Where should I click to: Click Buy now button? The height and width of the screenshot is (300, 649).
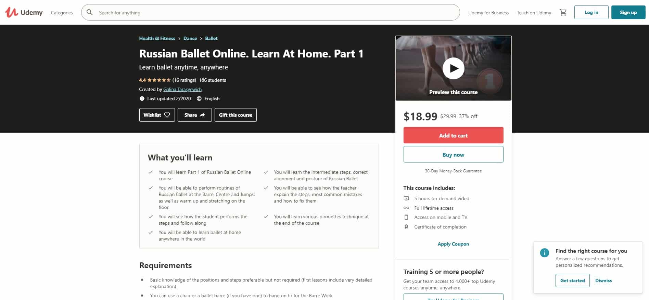coord(453,155)
